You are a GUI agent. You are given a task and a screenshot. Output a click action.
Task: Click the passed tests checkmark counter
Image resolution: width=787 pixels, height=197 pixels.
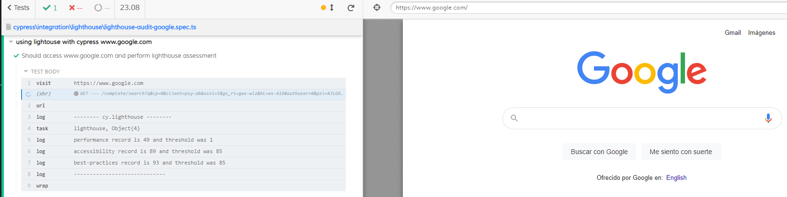50,8
